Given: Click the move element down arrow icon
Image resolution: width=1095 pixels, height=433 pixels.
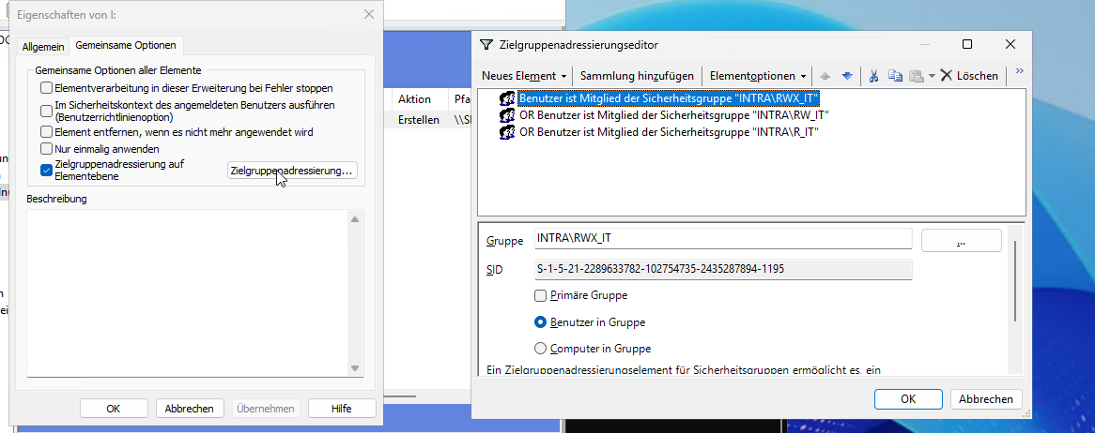Looking at the screenshot, I should coord(847,76).
